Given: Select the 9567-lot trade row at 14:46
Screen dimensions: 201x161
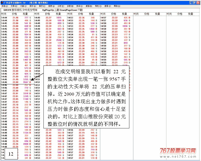Looking at the screenshot, I should point(17,82).
